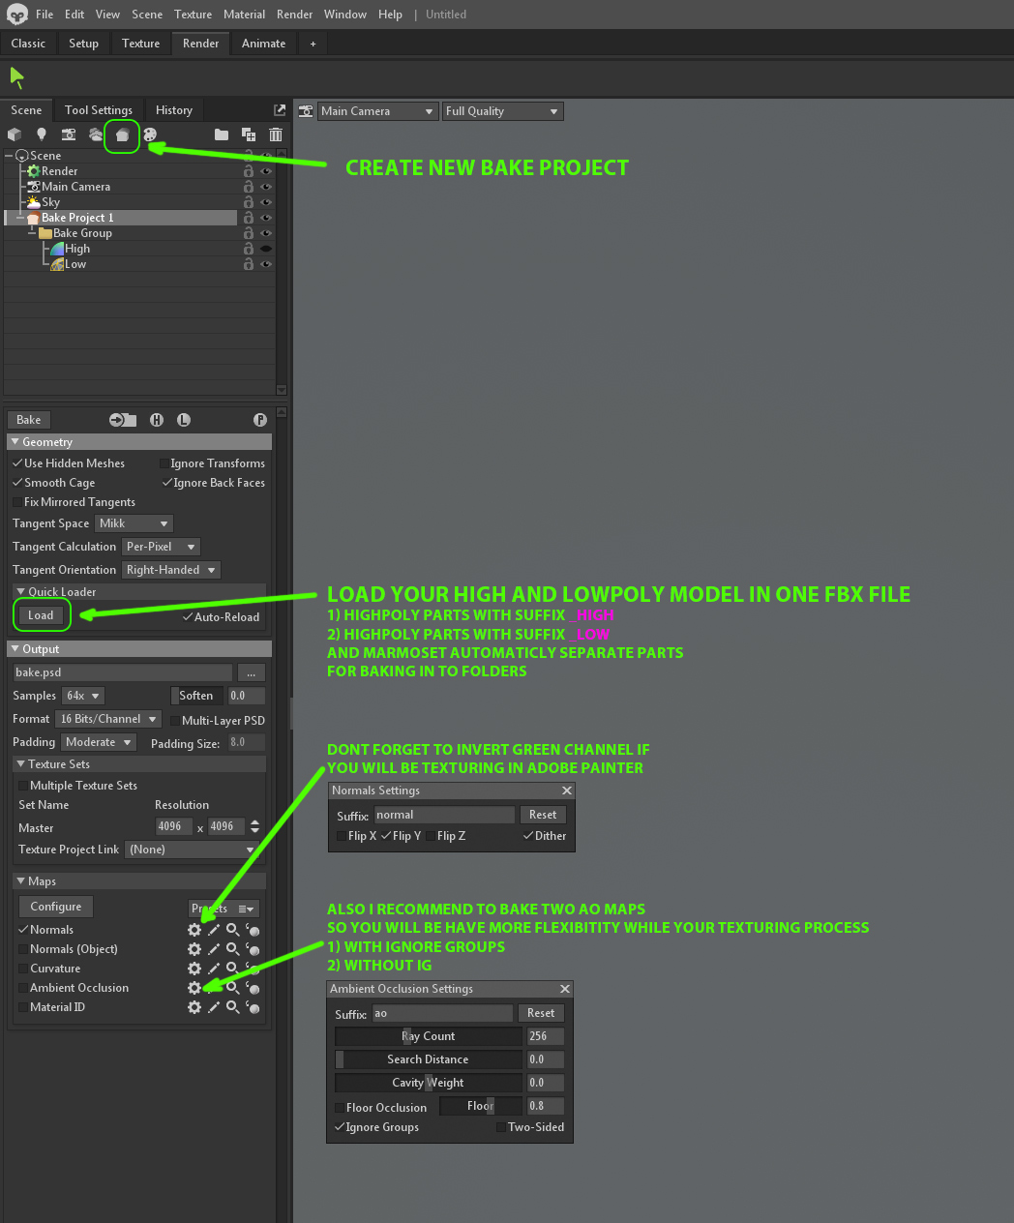Duplicate the selected scene object

pos(249,134)
